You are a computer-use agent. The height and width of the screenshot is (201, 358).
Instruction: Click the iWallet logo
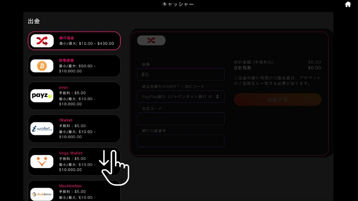[42, 129]
